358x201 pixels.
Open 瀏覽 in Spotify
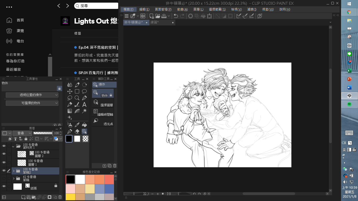tap(20, 31)
